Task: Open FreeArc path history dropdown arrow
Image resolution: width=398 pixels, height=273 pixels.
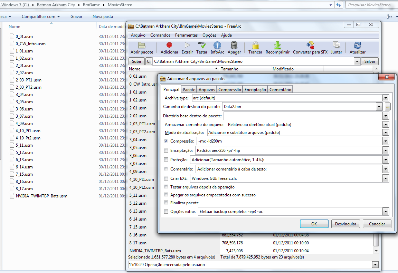Action: pos(357,61)
